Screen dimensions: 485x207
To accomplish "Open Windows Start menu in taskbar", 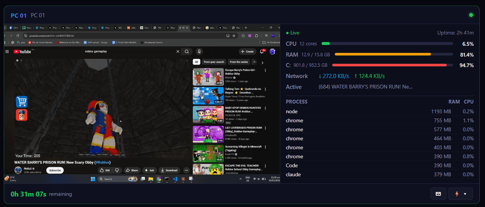I will (93, 179).
